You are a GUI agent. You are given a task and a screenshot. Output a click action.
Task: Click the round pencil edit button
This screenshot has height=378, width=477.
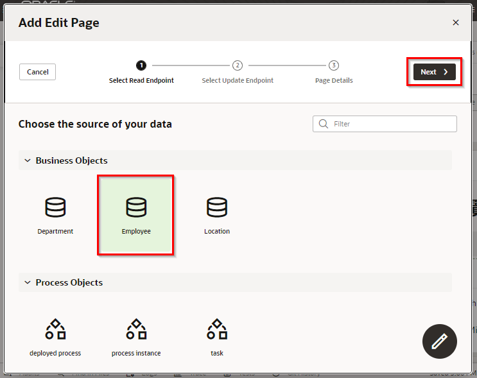[x=440, y=341]
